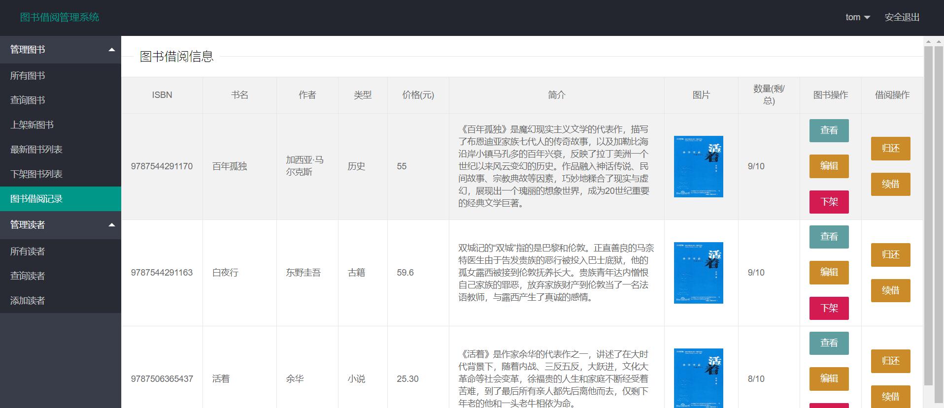
Task: Click author 加西亚·马尔克斯
Action: pos(305,166)
